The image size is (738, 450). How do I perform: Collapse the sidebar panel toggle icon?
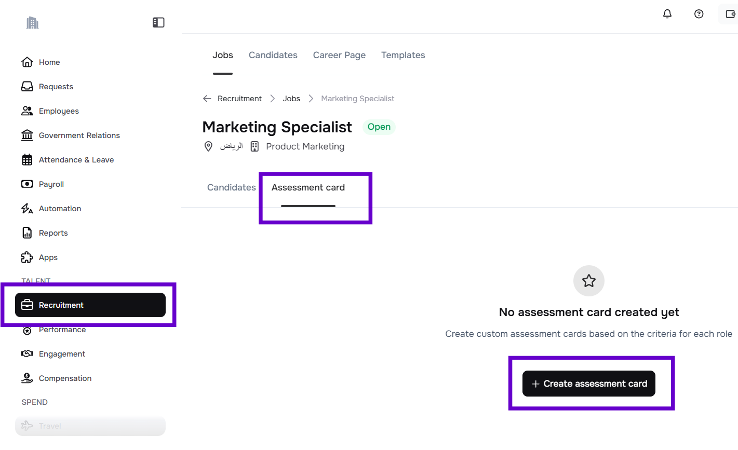point(158,22)
